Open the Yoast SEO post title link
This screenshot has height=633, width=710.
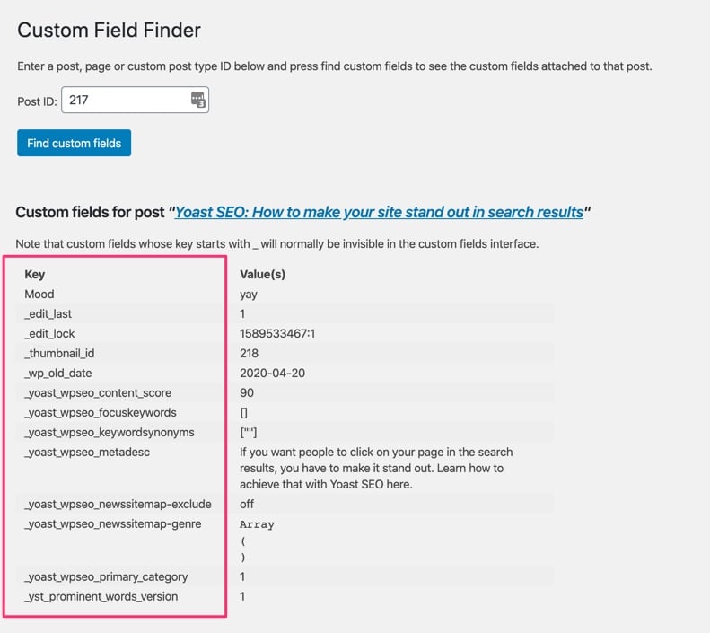coord(379,213)
